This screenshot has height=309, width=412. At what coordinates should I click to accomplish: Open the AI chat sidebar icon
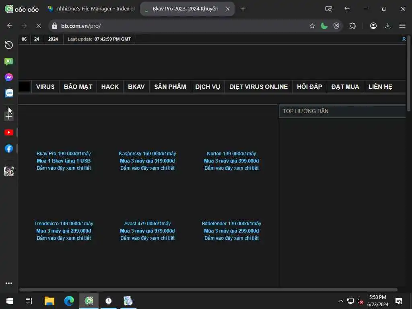click(9, 62)
